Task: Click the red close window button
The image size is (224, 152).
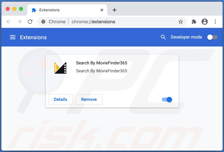Action: (8, 9)
